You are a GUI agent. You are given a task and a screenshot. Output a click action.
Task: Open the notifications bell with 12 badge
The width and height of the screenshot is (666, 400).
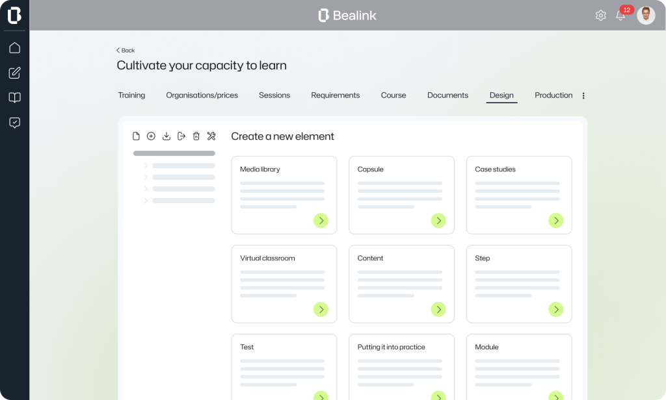point(620,16)
